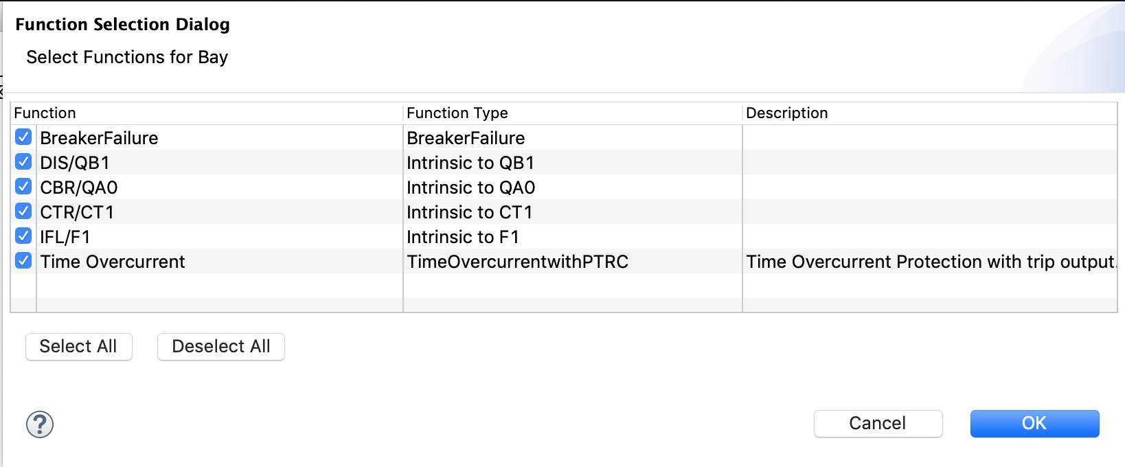This screenshot has height=467, width=1125.
Task: Uncheck the Time Overcurrent checkbox
Action: pyautogui.click(x=23, y=261)
